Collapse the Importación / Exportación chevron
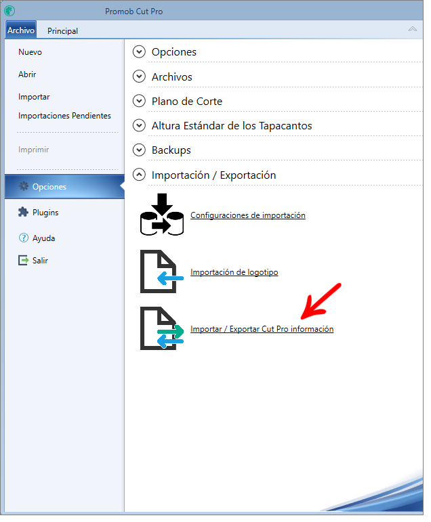 click(x=139, y=175)
